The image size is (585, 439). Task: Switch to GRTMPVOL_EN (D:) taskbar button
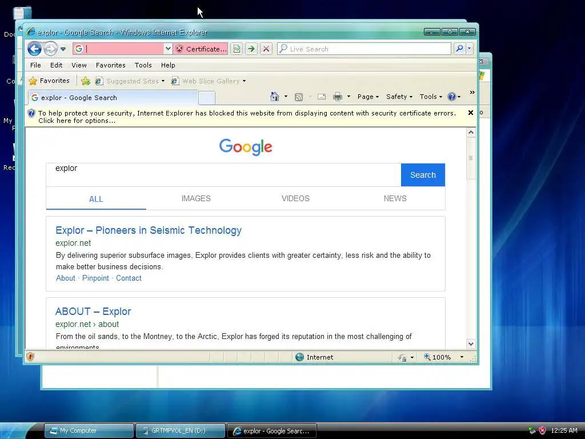(181, 430)
